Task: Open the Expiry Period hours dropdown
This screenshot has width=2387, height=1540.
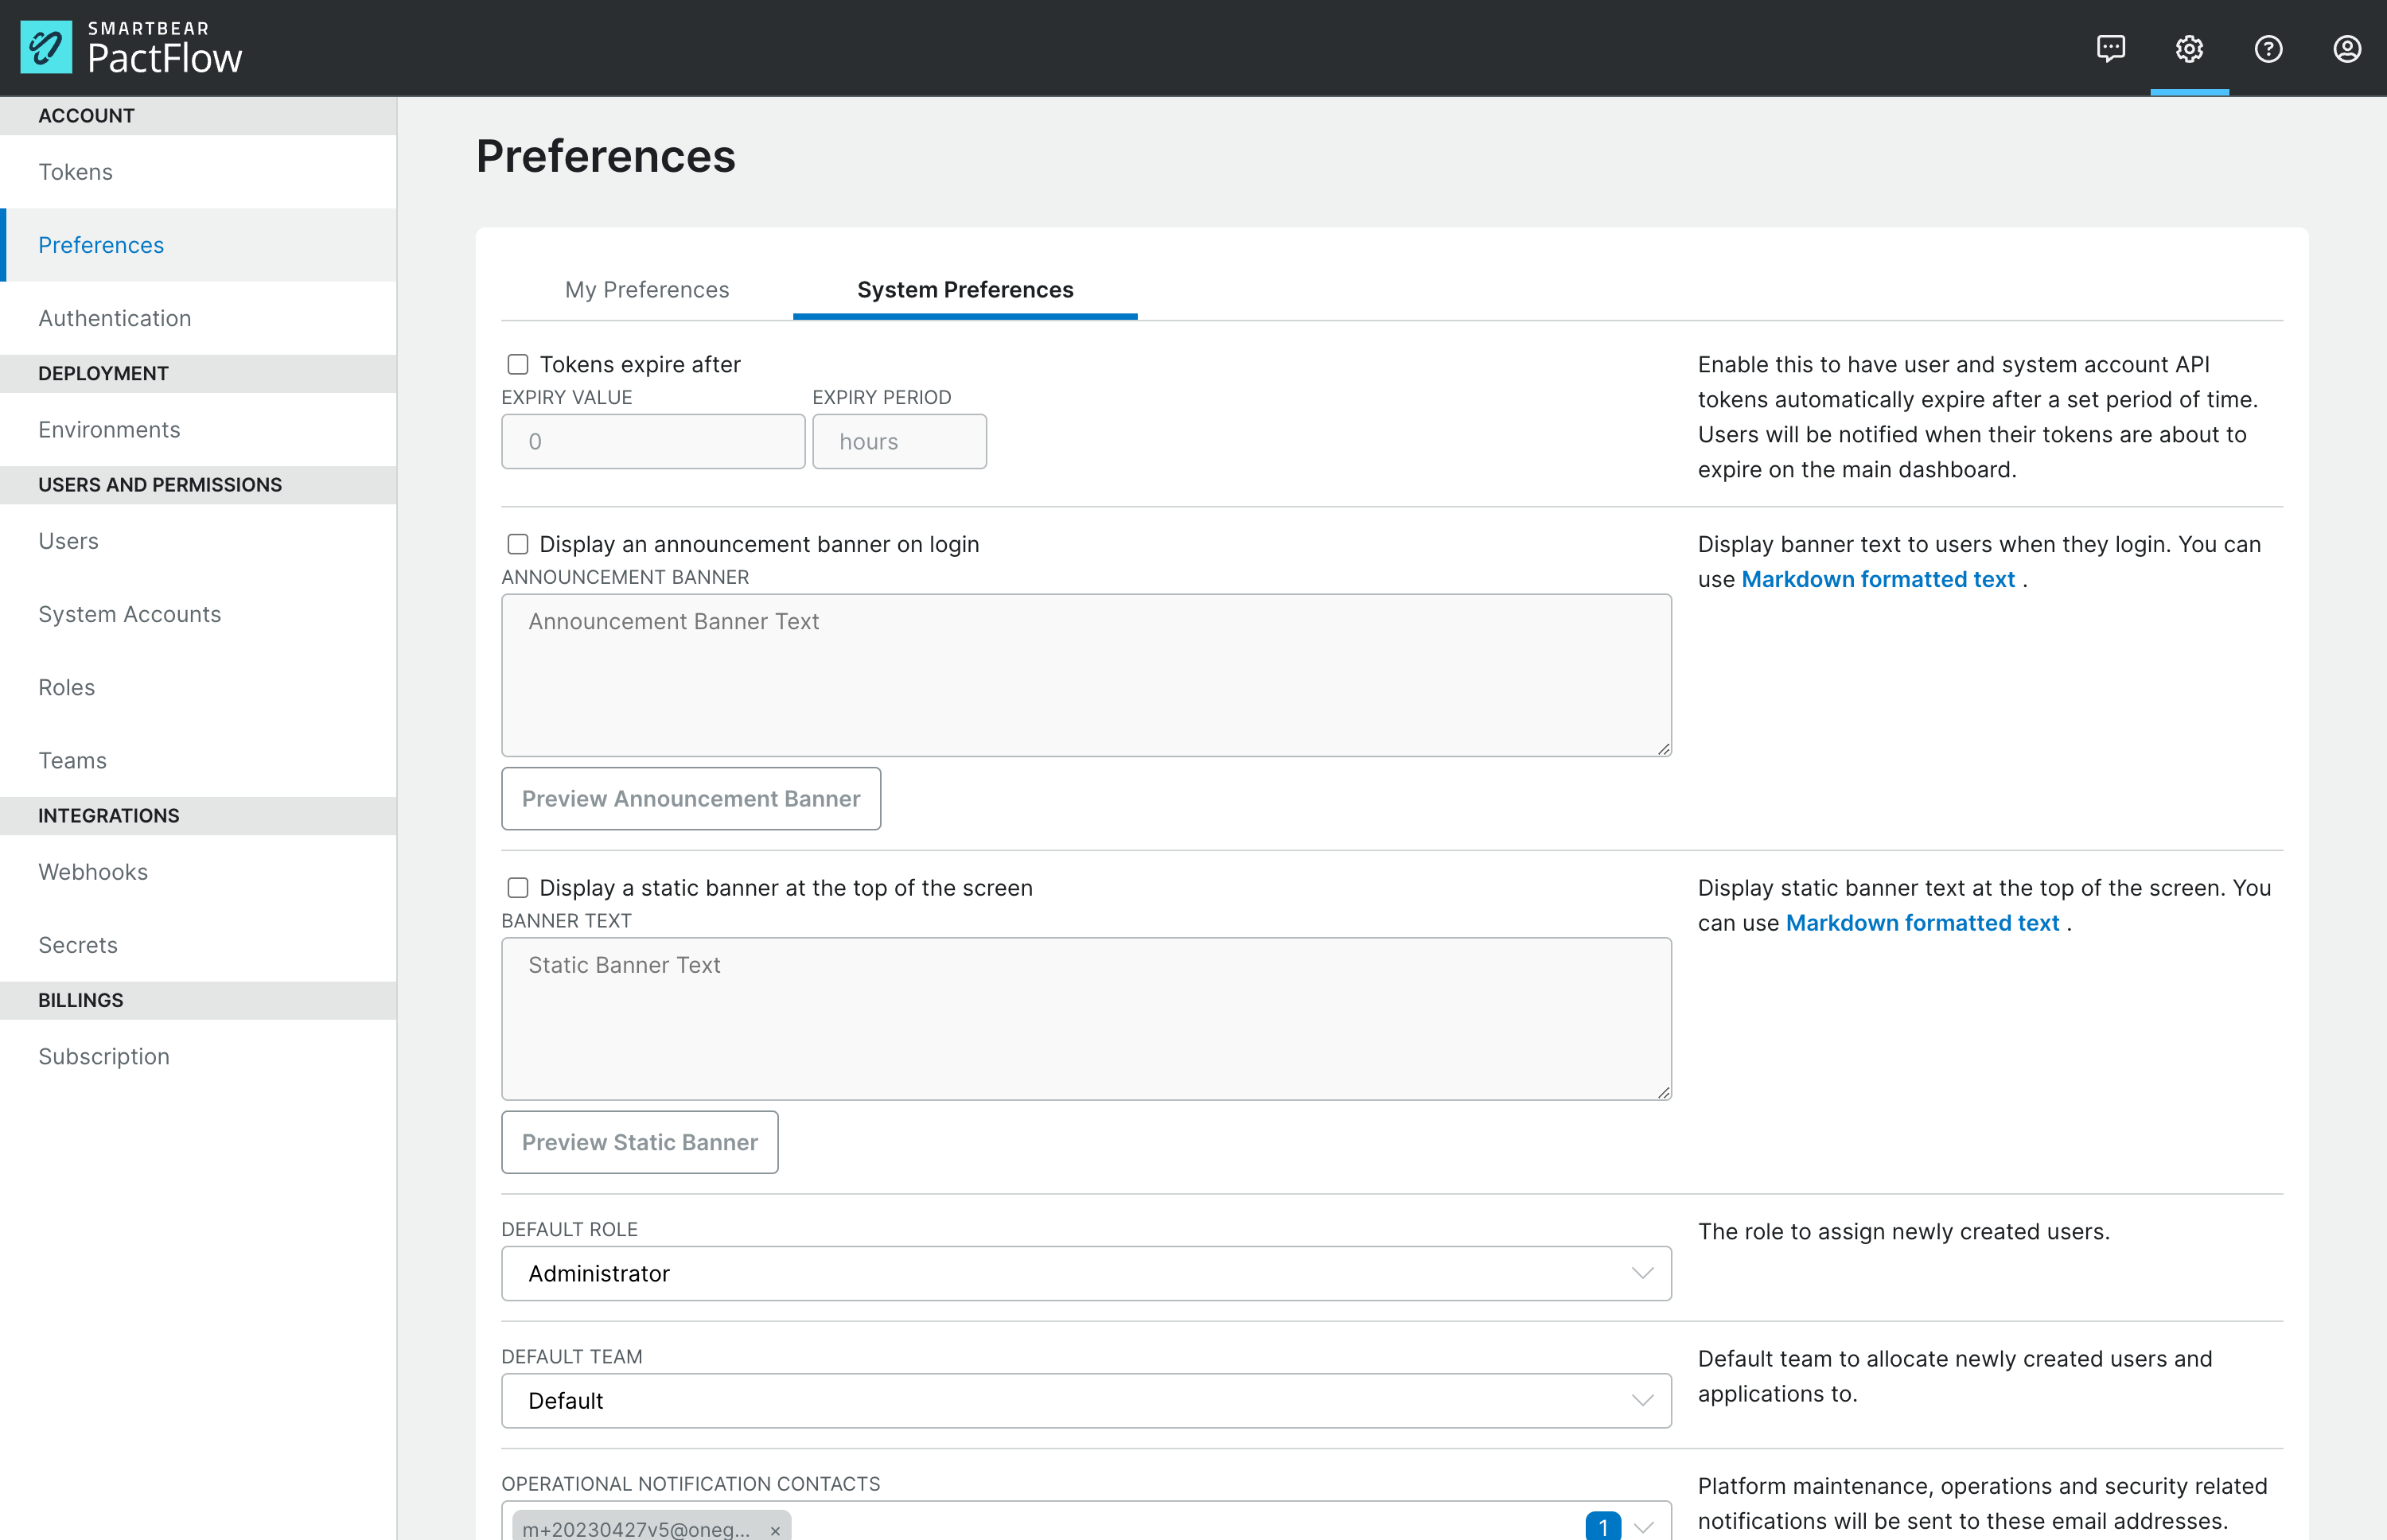Action: 898,441
